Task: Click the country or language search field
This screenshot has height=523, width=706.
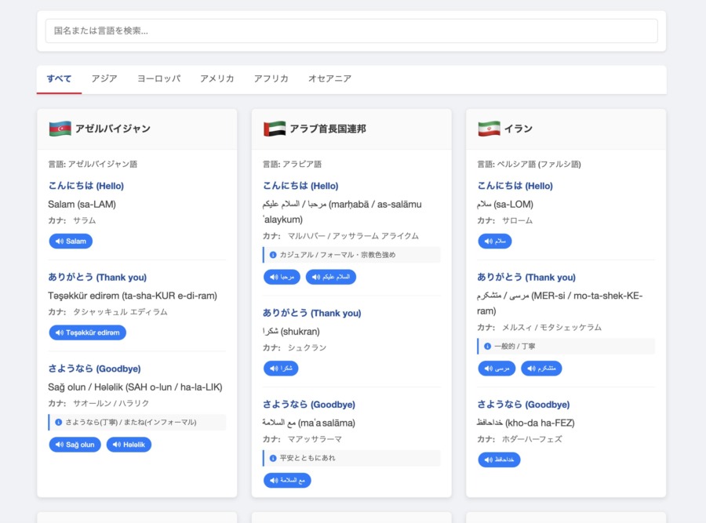Action: point(351,31)
